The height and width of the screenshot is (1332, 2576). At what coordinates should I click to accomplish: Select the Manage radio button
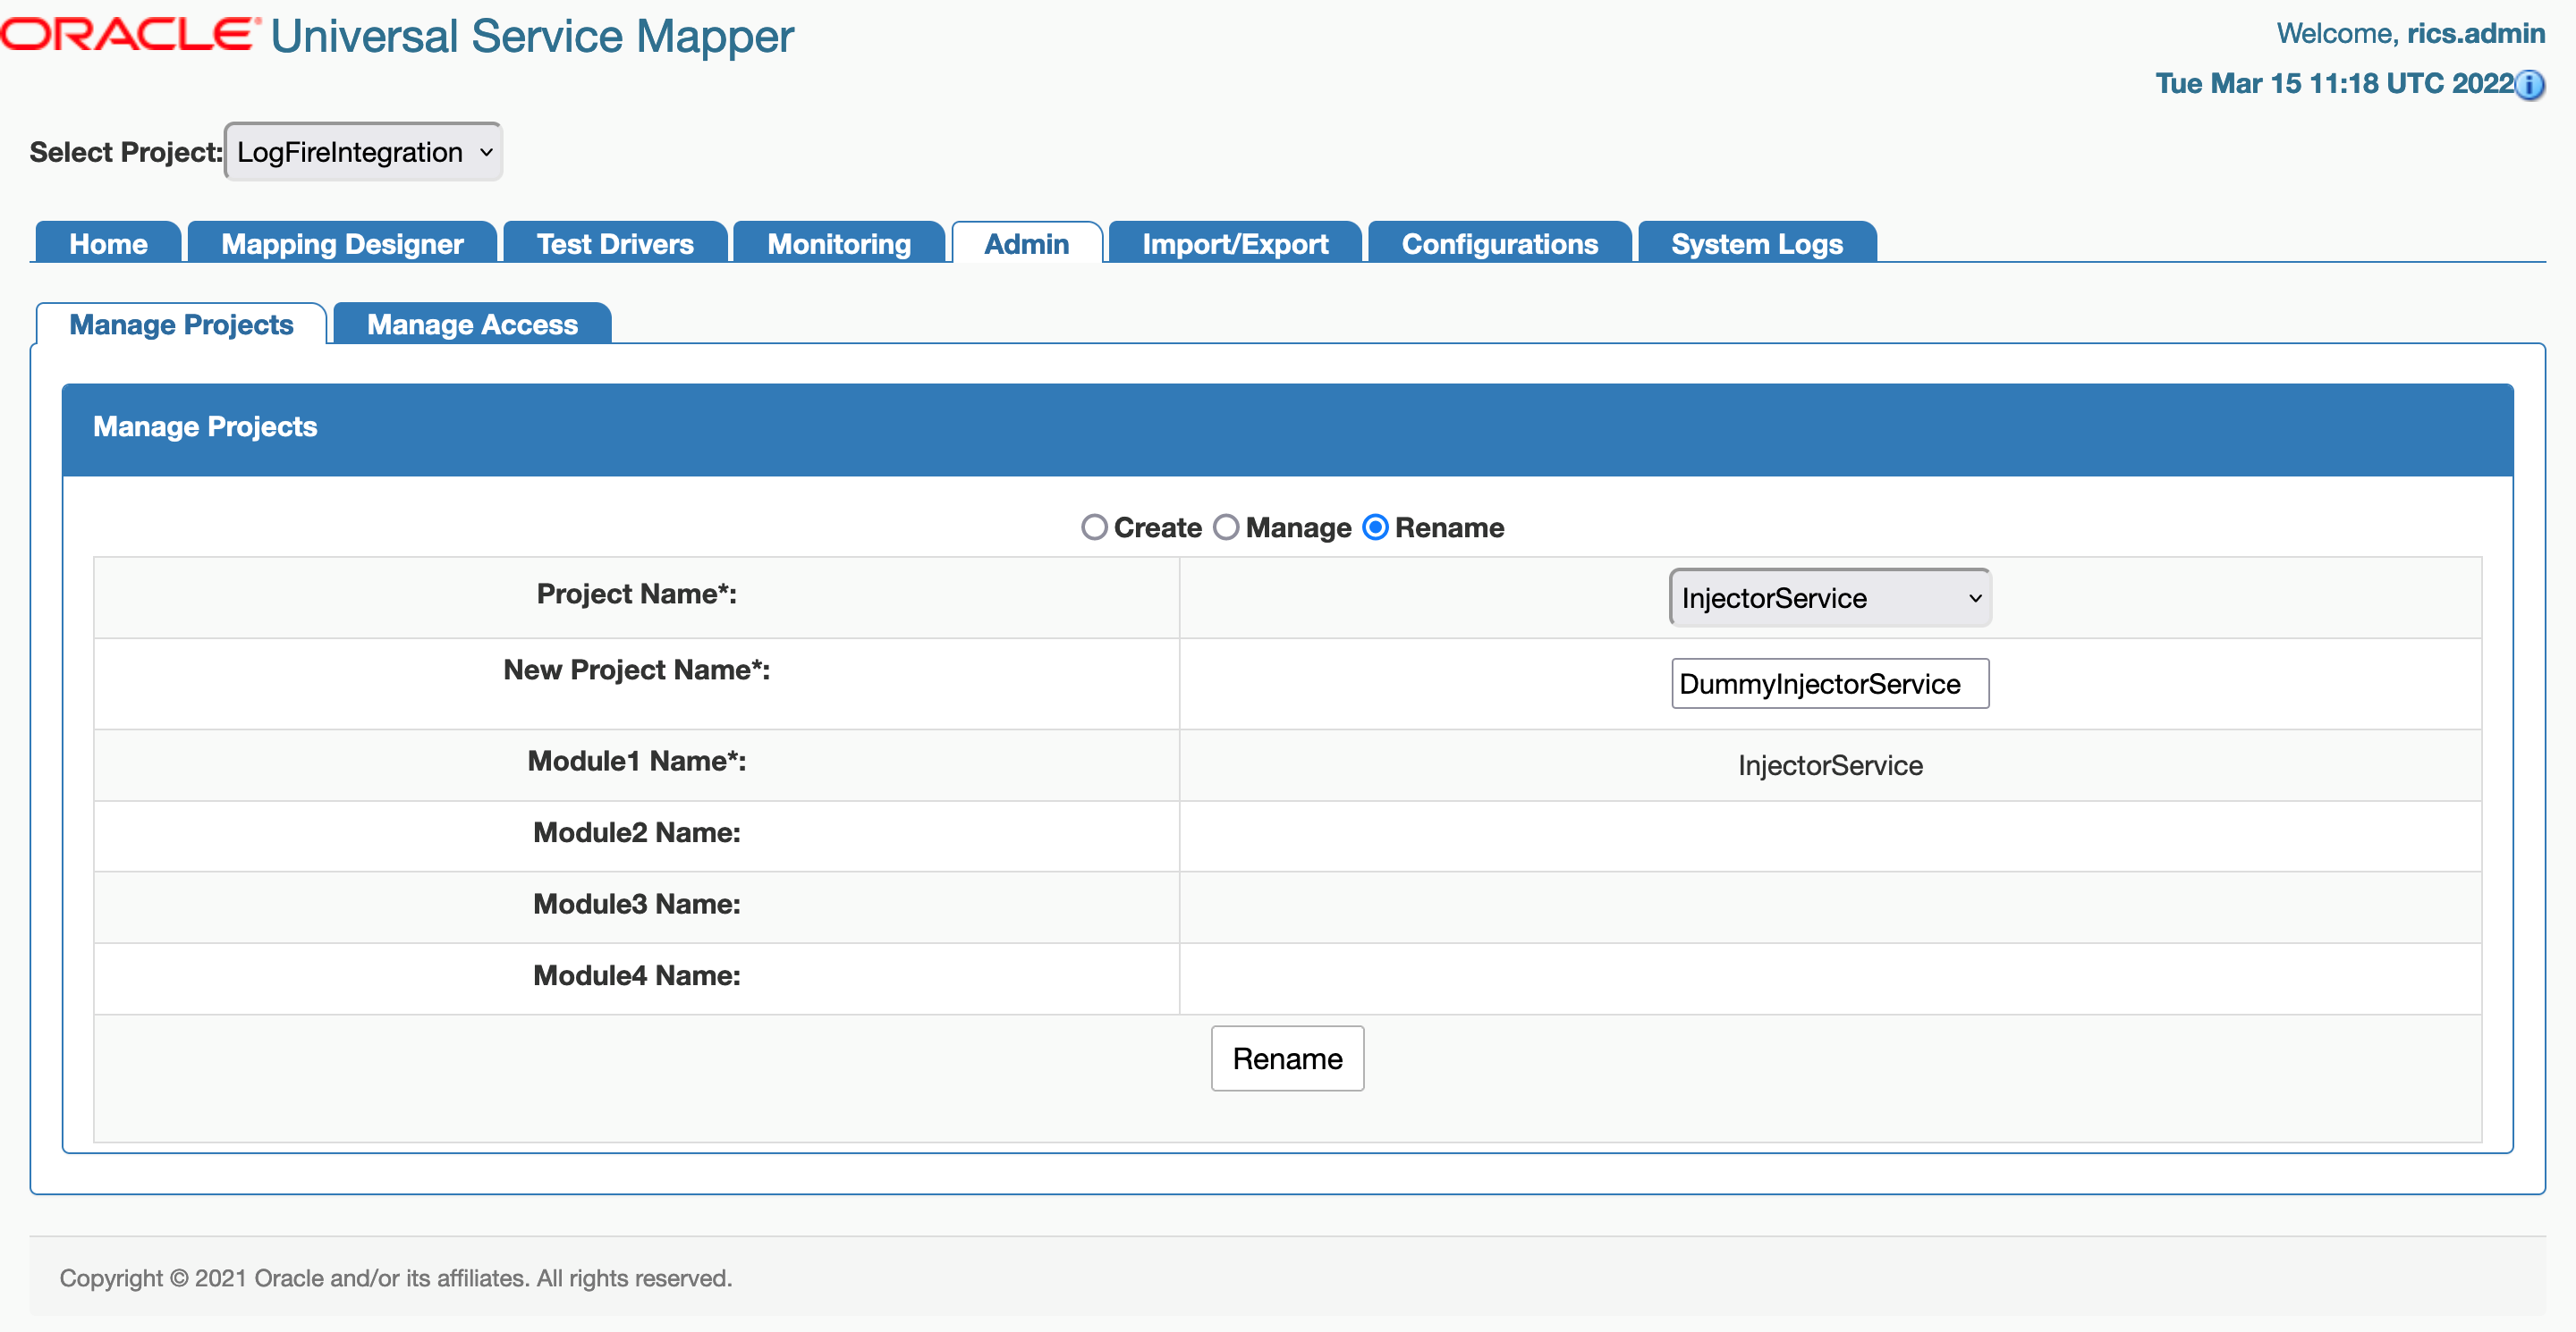(x=1226, y=527)
